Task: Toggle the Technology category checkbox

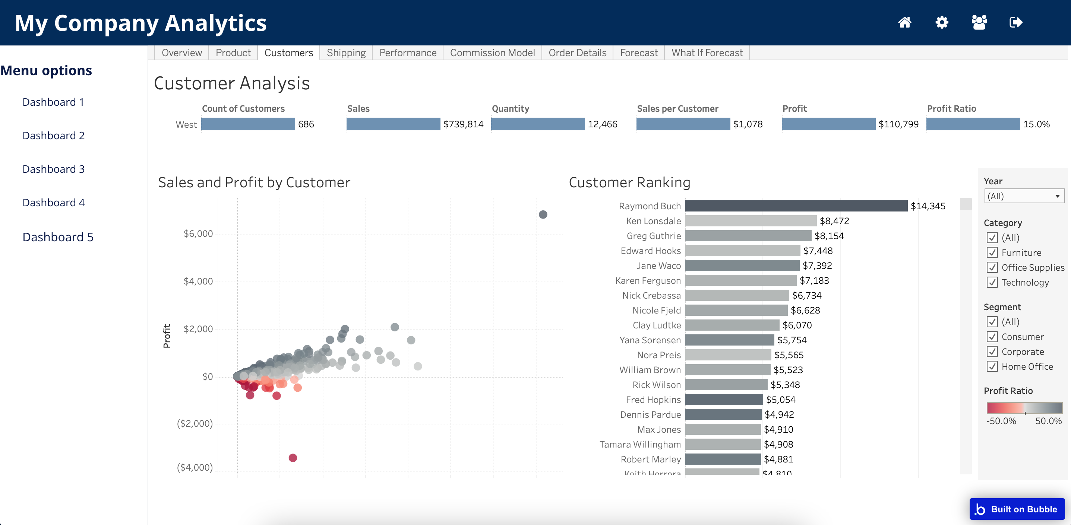Action: [x=992, y=283]
